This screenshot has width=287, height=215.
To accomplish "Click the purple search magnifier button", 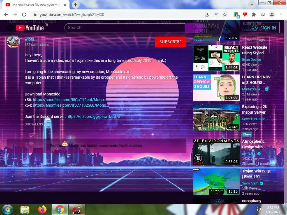I will pos(193,28).
